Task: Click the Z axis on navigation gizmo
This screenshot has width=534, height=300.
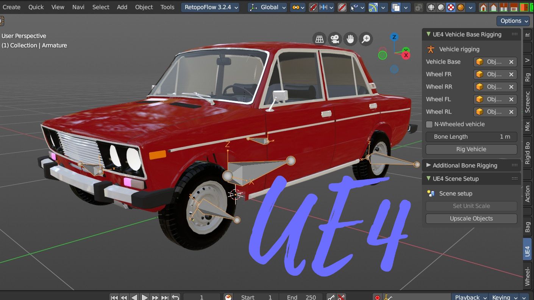Action: (394, 37)
